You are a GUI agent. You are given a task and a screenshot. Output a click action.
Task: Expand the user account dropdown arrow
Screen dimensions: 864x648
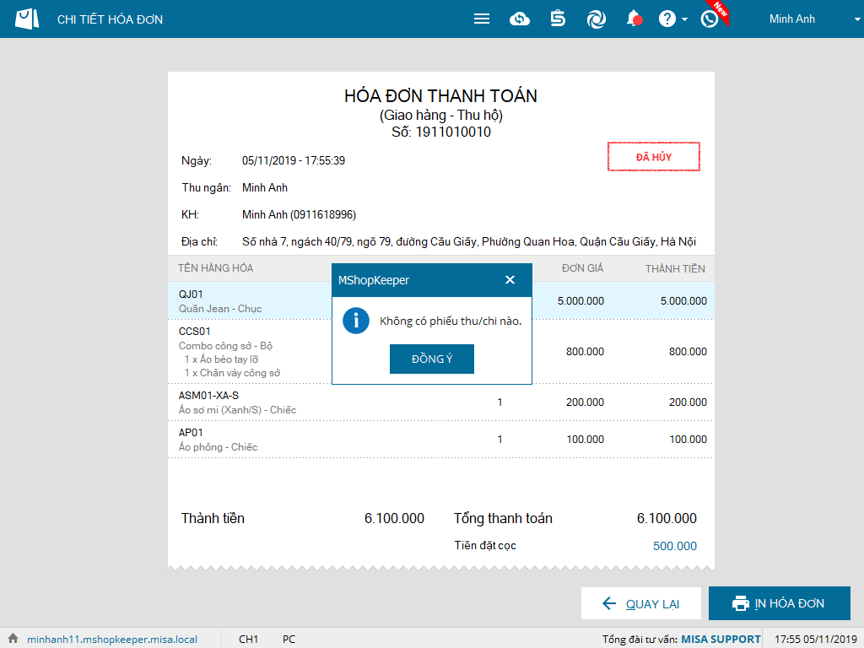coord(857,19)
